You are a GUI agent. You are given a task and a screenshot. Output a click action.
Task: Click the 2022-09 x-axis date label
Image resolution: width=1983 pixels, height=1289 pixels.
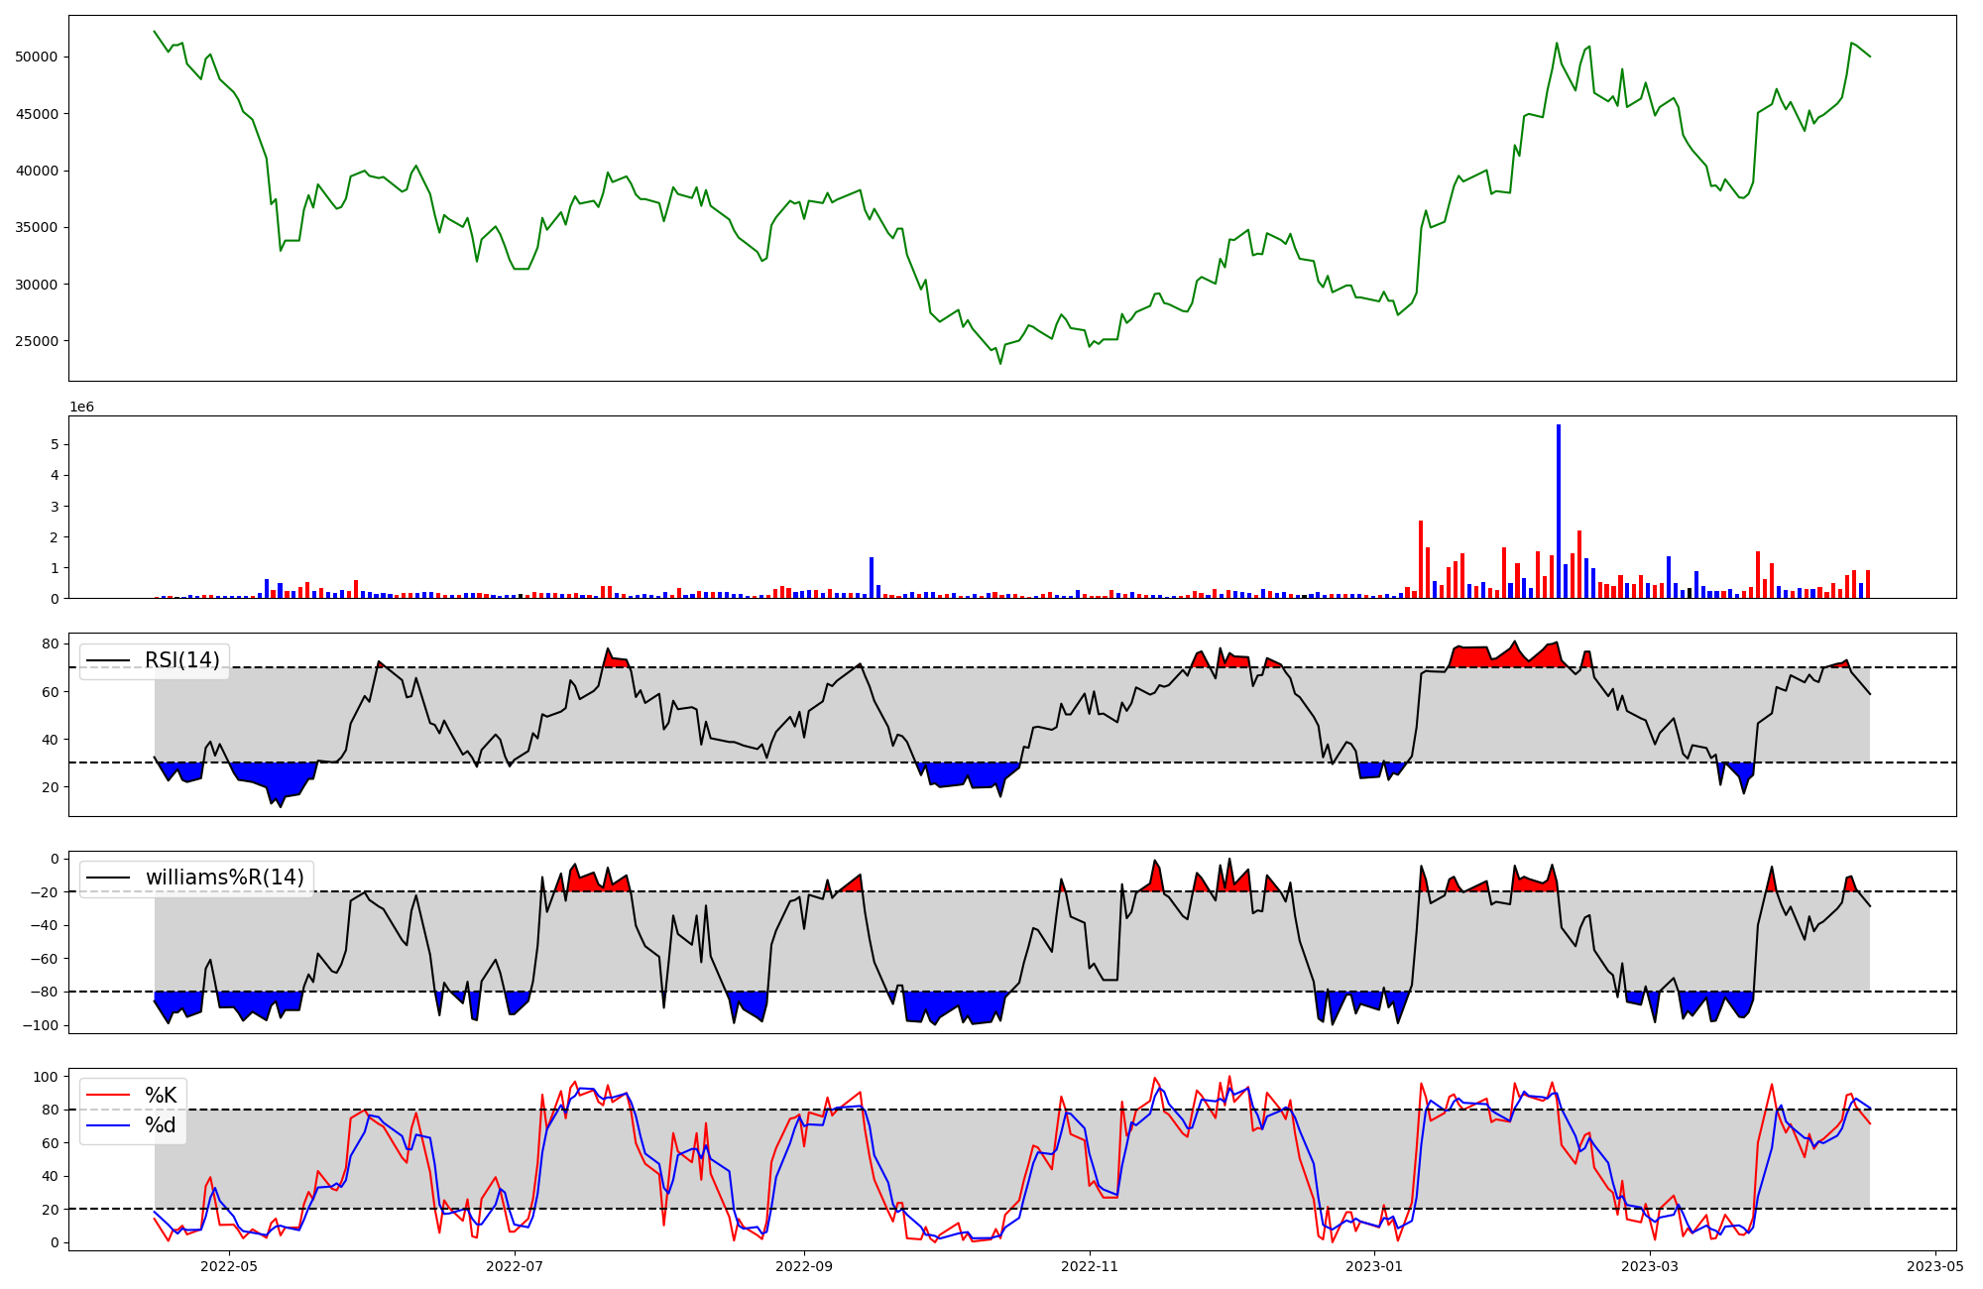[803, 1266]
